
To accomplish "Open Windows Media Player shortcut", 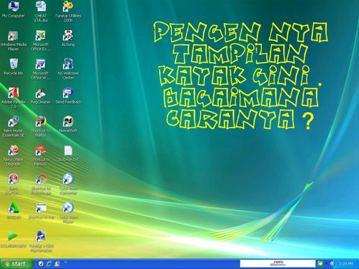I will [13, 40].
